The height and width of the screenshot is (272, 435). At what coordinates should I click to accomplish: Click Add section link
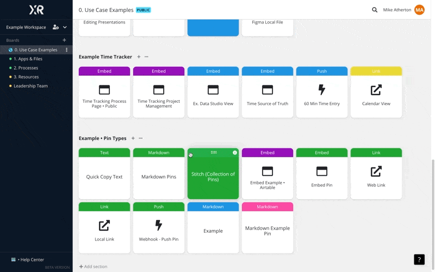tap(93, 267)
